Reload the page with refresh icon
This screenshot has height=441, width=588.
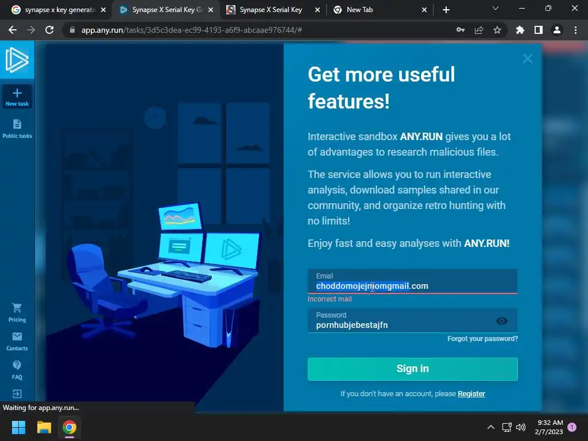click(x=49, y=30)
